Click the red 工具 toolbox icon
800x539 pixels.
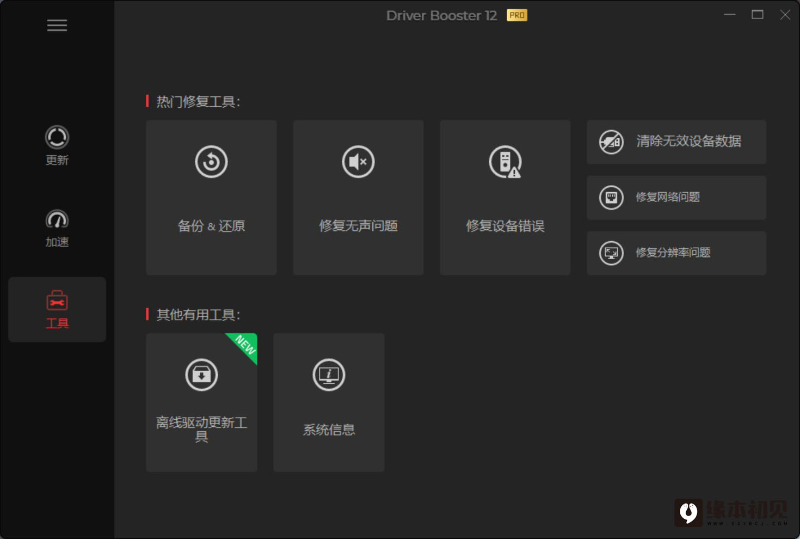57,301
